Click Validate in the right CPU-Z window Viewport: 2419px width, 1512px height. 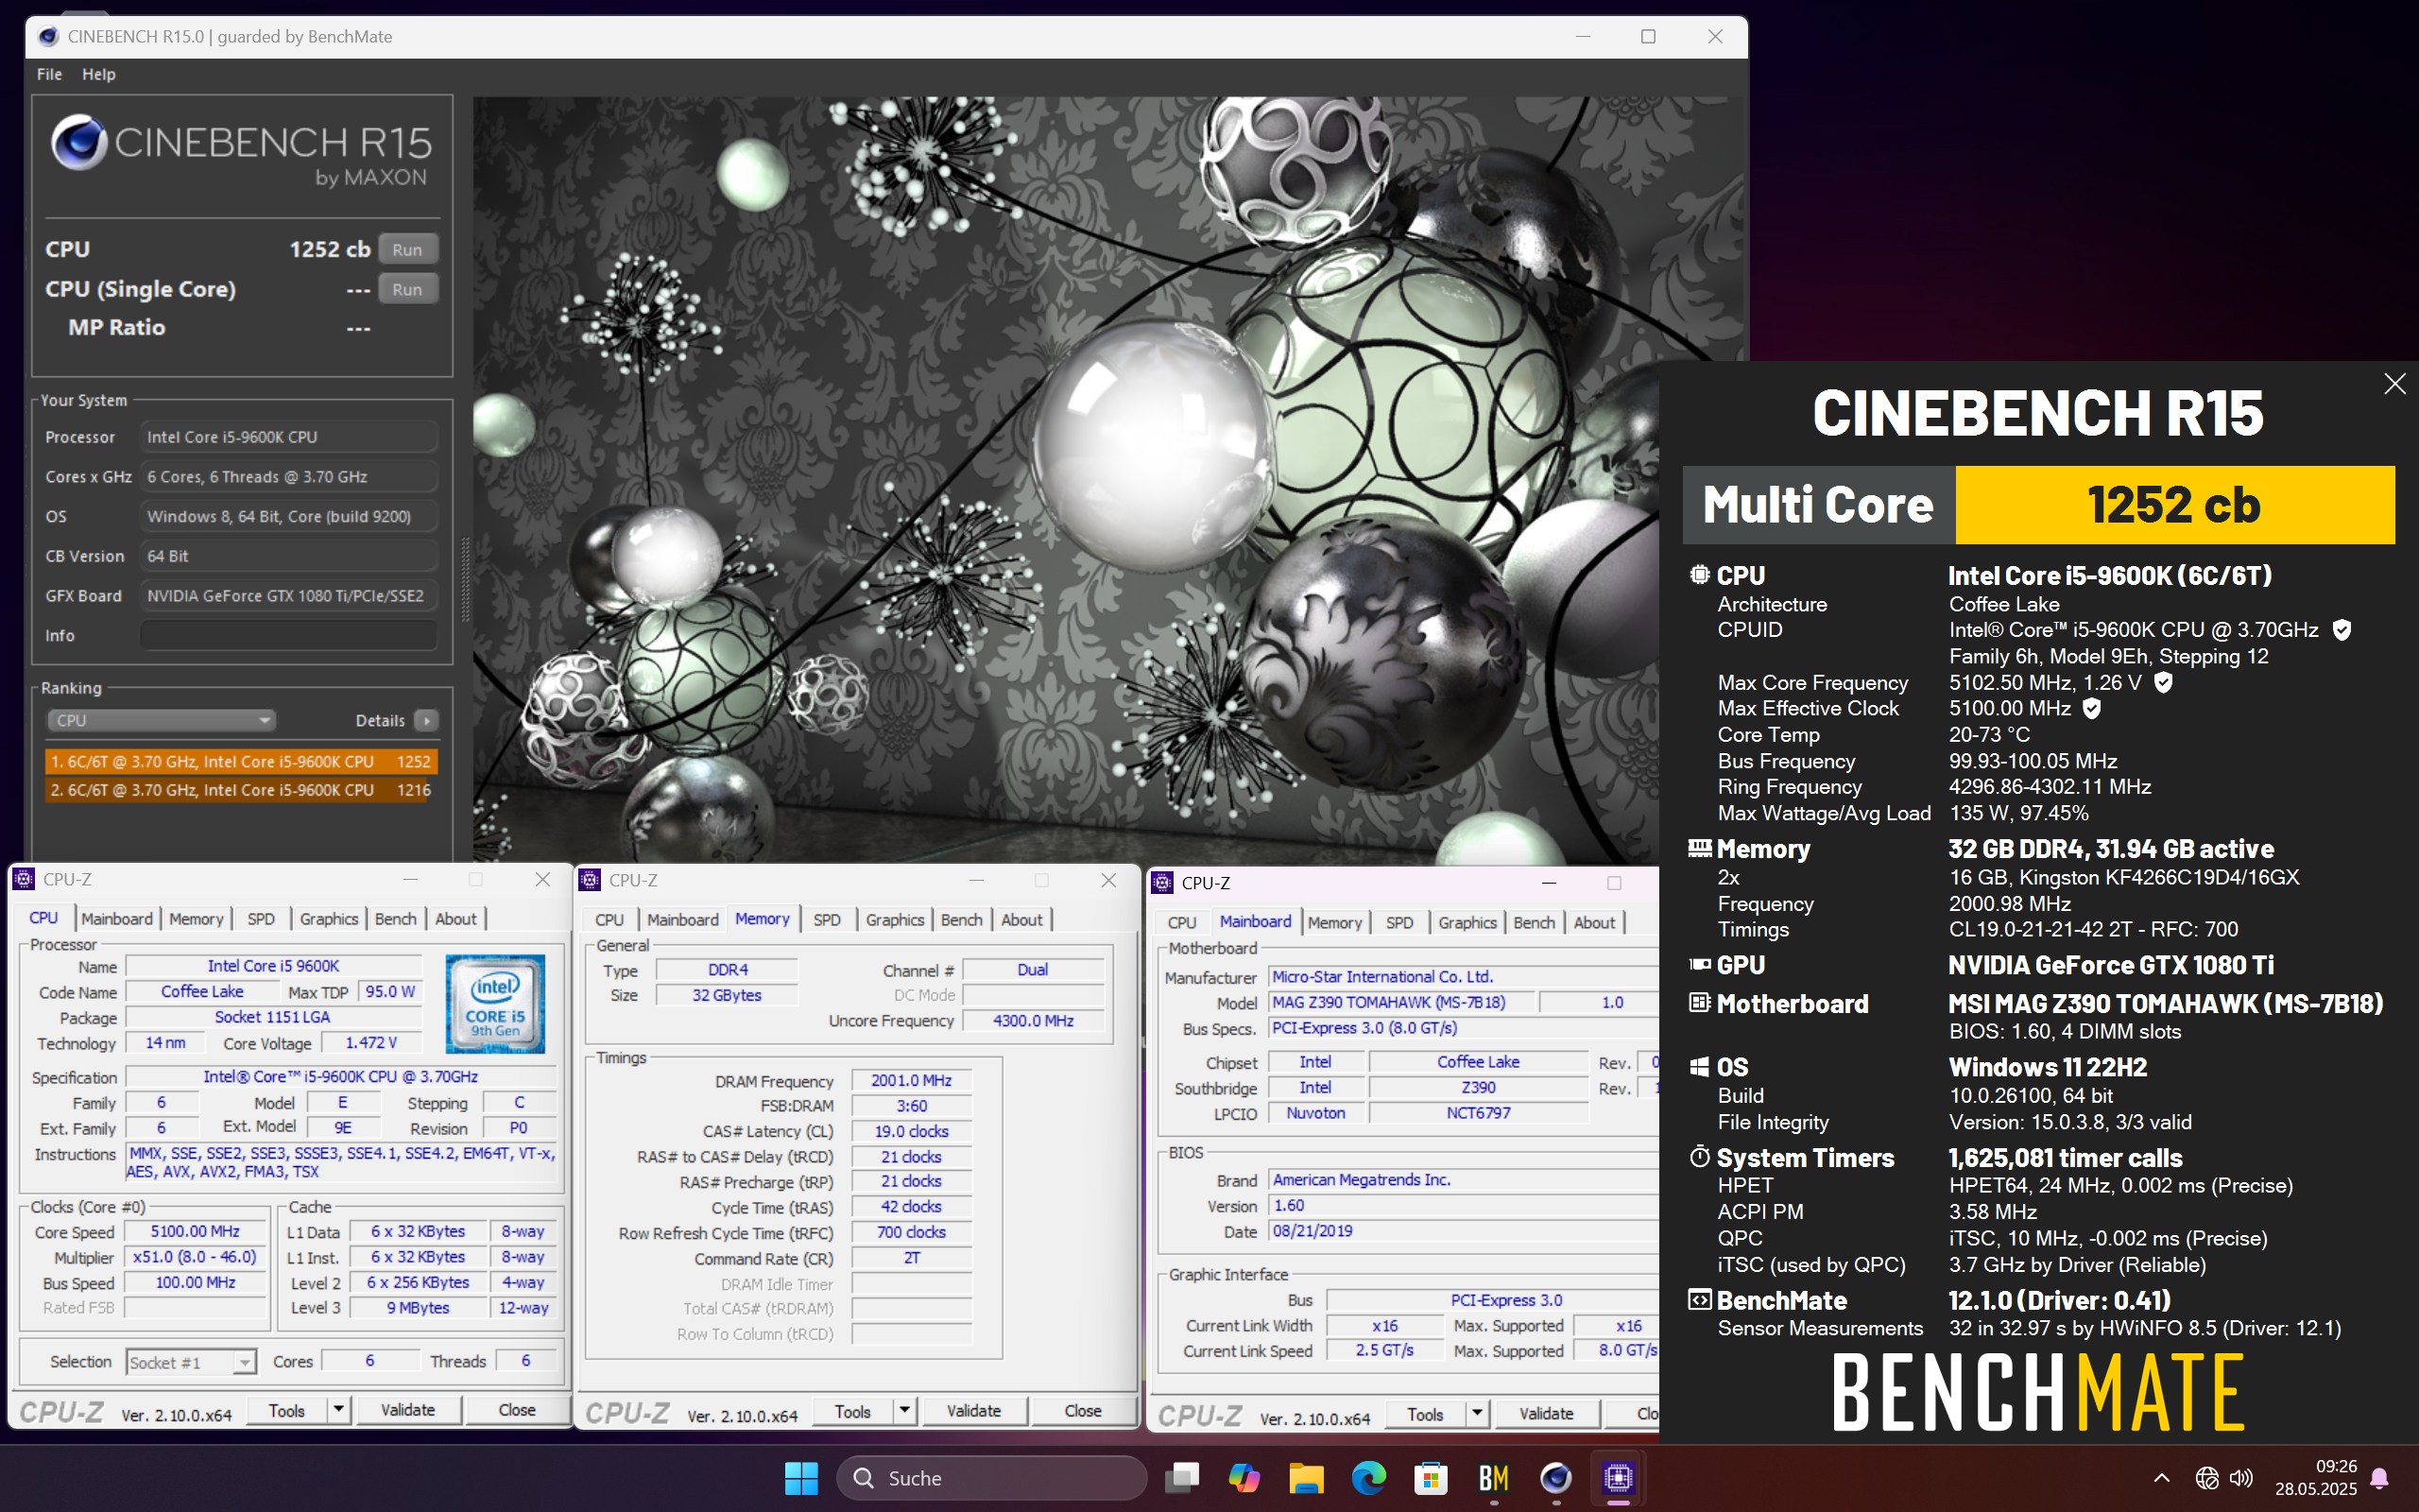pos(1546,1414)
